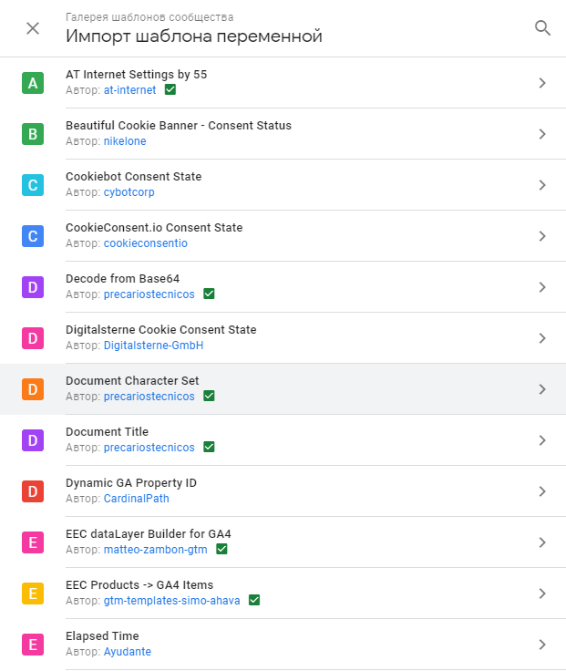Open Document Title details via chevron
Viewport: 566px width, 671px height.
point(542,440)
